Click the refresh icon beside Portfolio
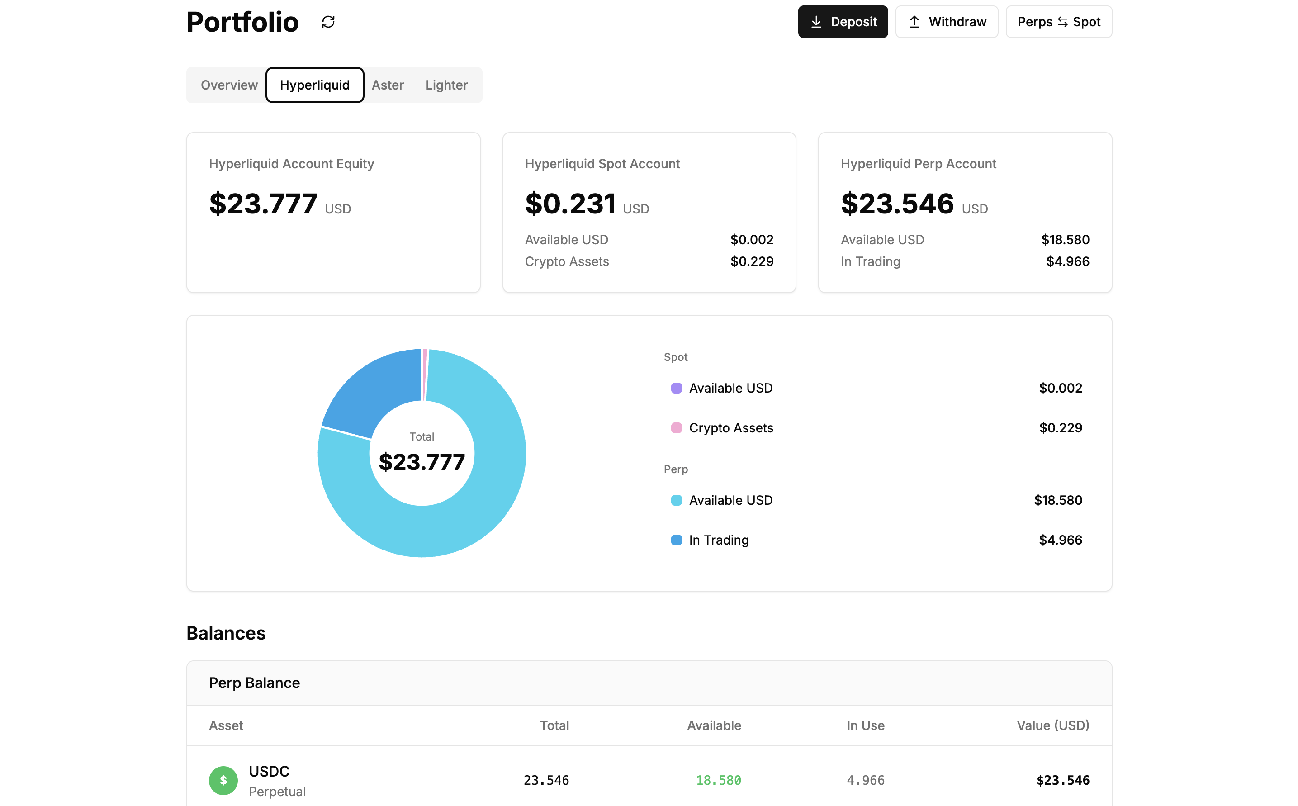 coord(328,22)
